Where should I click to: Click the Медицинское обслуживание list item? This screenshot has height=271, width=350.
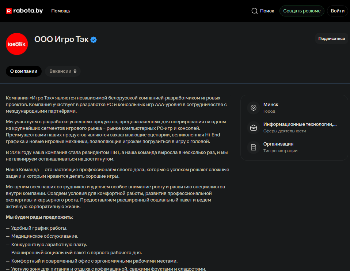[45, 236]
